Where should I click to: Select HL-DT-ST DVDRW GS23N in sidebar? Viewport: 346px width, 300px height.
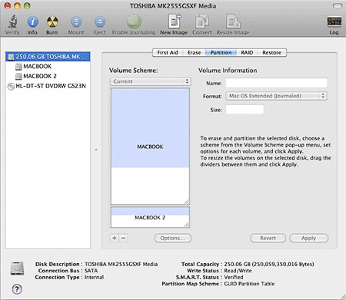pyautogui.click(x=48, y=86)
